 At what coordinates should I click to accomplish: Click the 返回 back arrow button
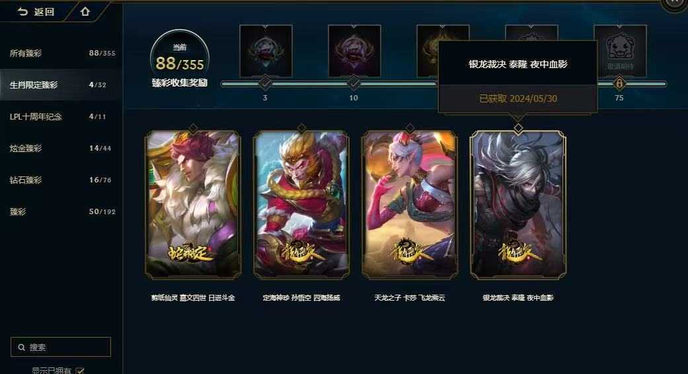36,12
